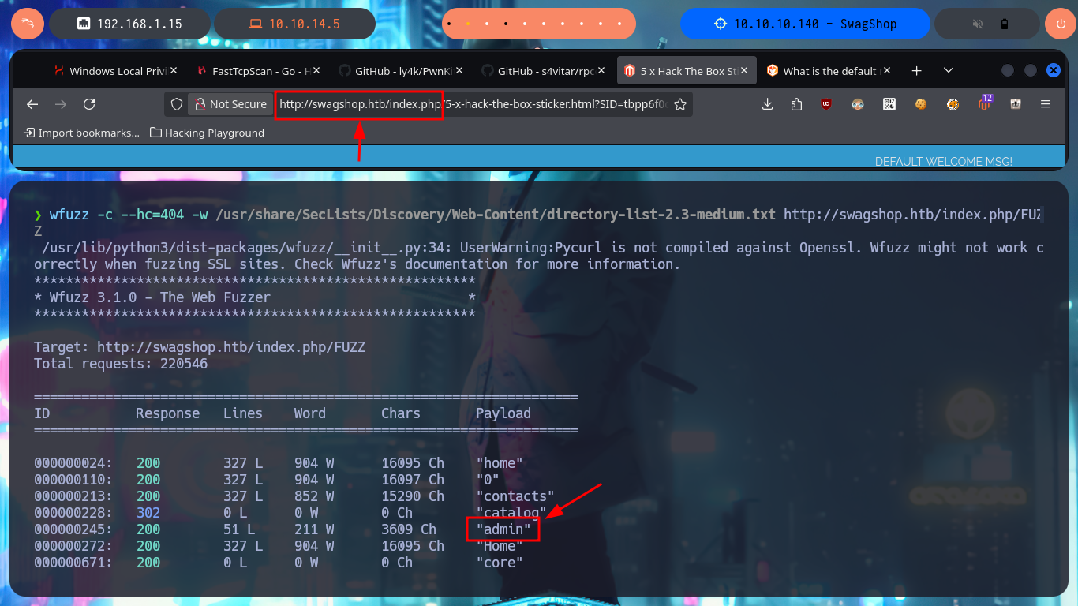Expand the list all tabs dropdown

coord(949,71)
